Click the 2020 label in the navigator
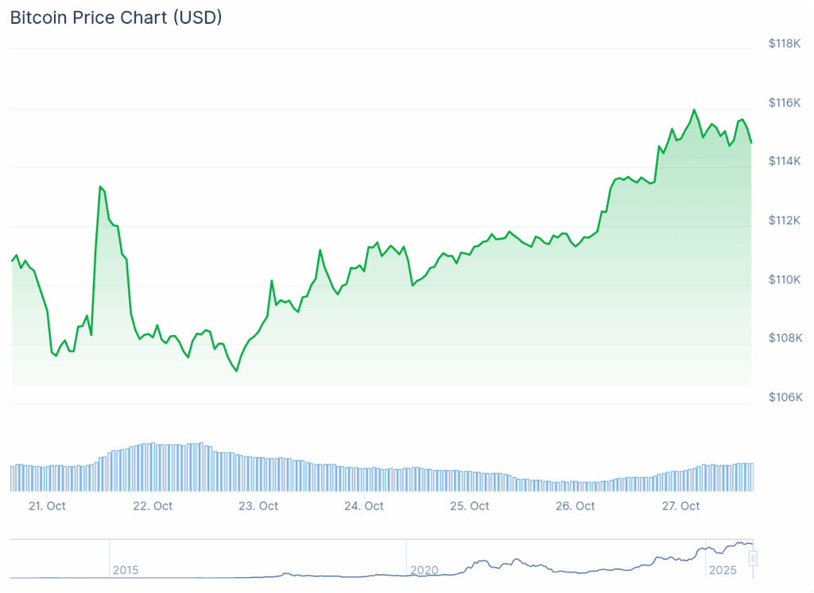This screenshot has width=814, height=593. (424, 570)
